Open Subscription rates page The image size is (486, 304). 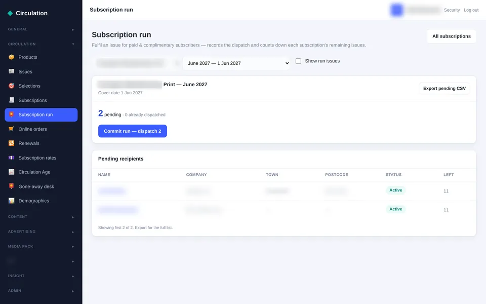click(41, 158)
